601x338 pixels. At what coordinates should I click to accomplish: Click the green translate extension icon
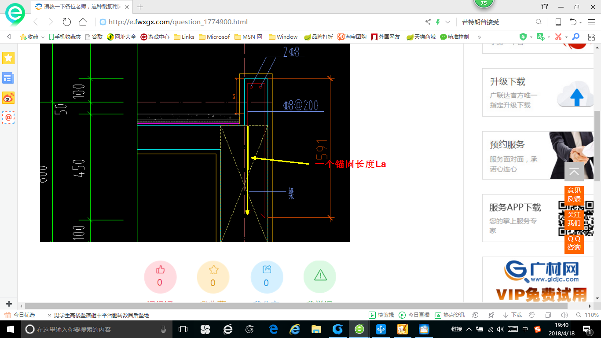click(540, 37)
